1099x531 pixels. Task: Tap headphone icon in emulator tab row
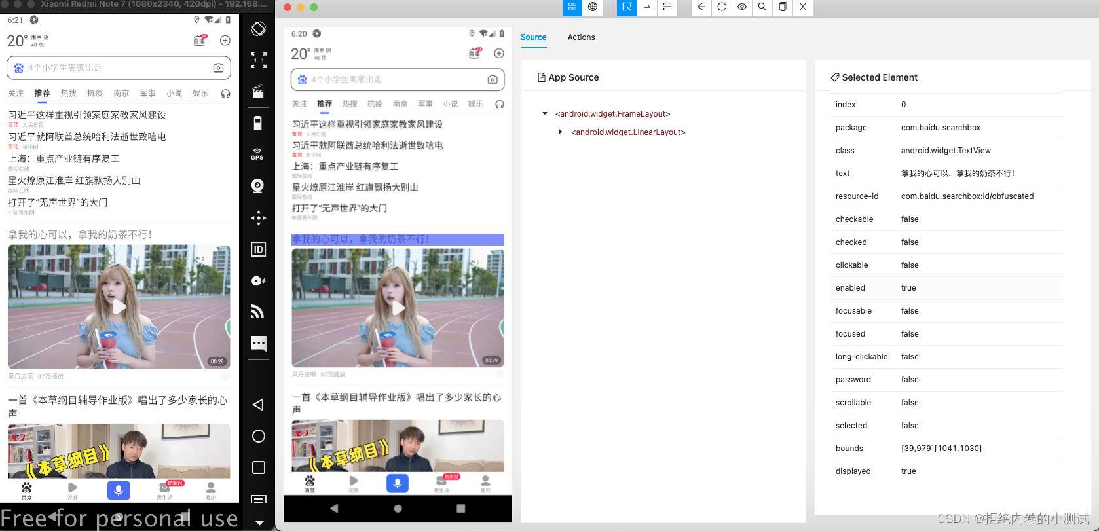click(x=225, y=94)
